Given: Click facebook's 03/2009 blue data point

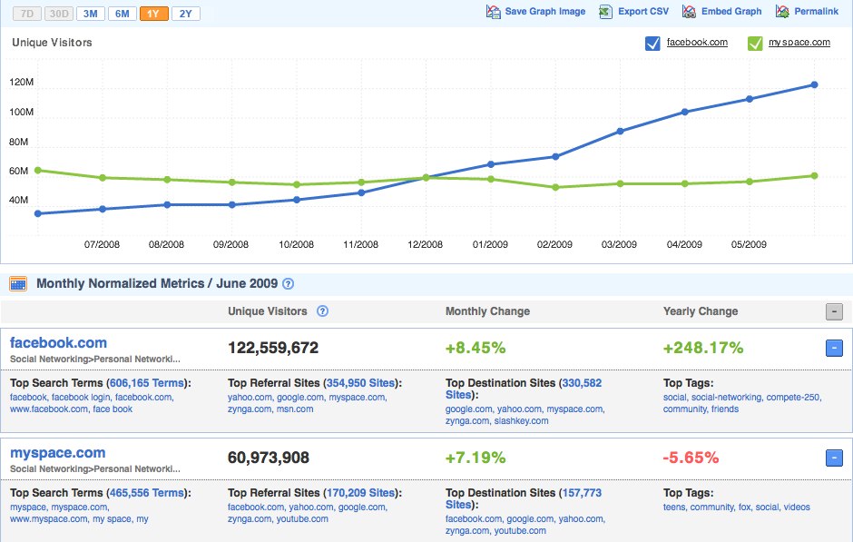Looking at the screenshot, I should (x=620, y=131).
